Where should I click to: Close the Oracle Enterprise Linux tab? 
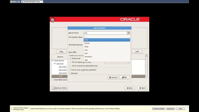pyautogui.click(x=42, y=2)
